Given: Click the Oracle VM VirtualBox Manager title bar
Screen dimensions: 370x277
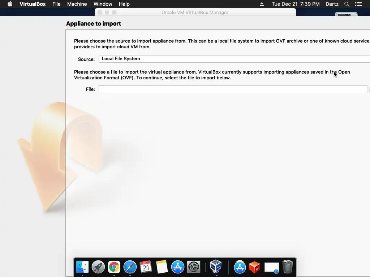Looking at the screenshot, I should (x=195, y=12).
